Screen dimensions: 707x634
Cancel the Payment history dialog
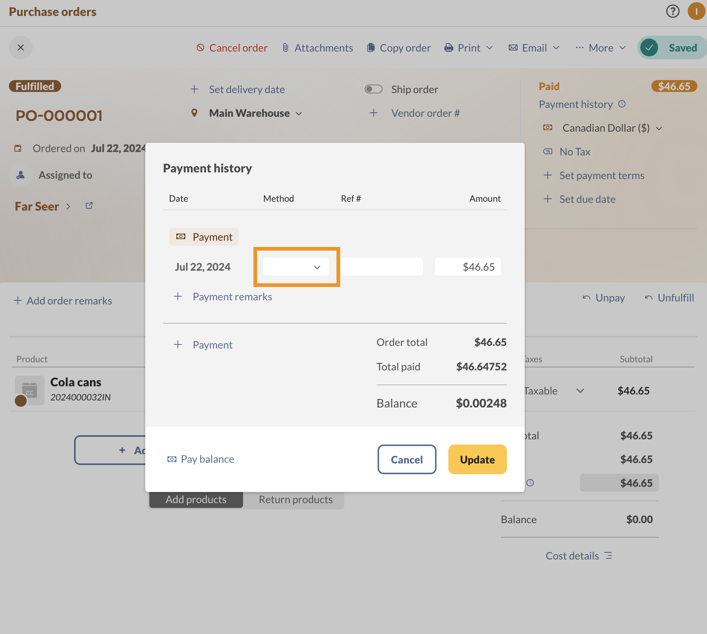407,459
